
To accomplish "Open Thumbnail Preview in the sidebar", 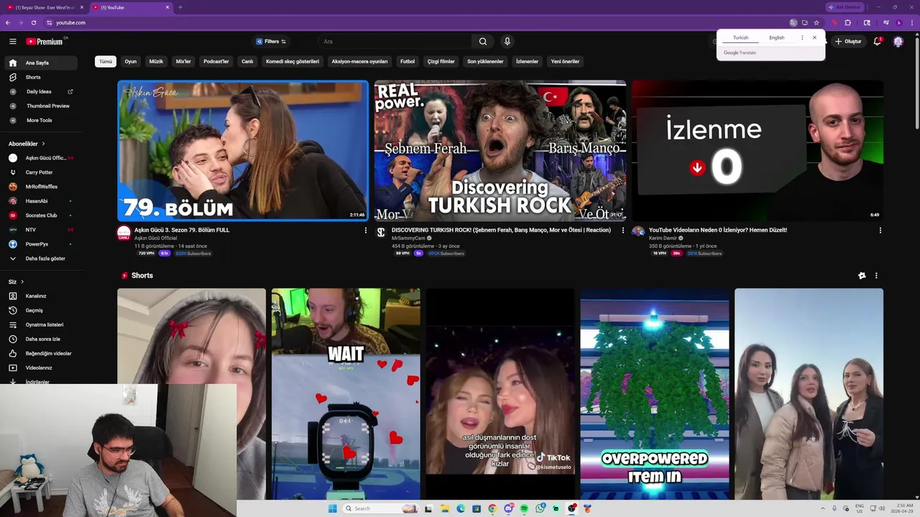I will tap(40, 106).
